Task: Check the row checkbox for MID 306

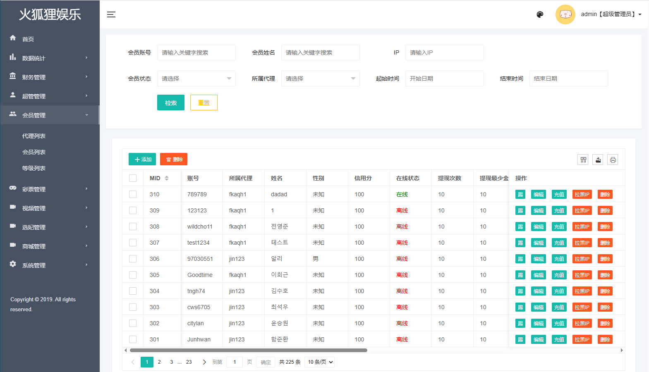Action: pos(133,259)
